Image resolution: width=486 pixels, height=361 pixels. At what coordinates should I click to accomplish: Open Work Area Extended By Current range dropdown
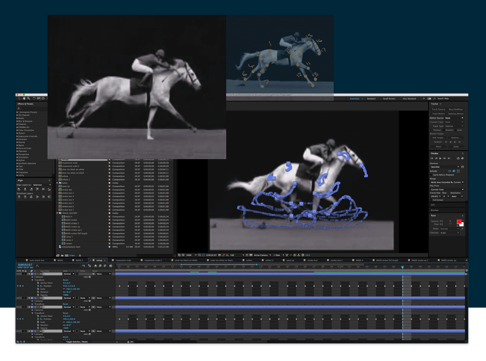click(x=447, y=182)
